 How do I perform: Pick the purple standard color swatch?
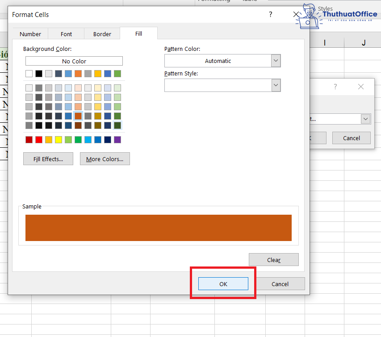117,140
